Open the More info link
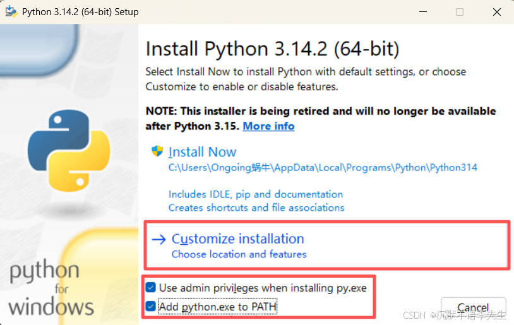This screenshot has width=514, height=325. (x=268, y=126)
